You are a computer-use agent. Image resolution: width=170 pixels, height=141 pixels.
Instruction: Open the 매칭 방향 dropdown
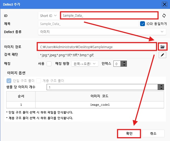pyautogui.click(x=85, y=64)
